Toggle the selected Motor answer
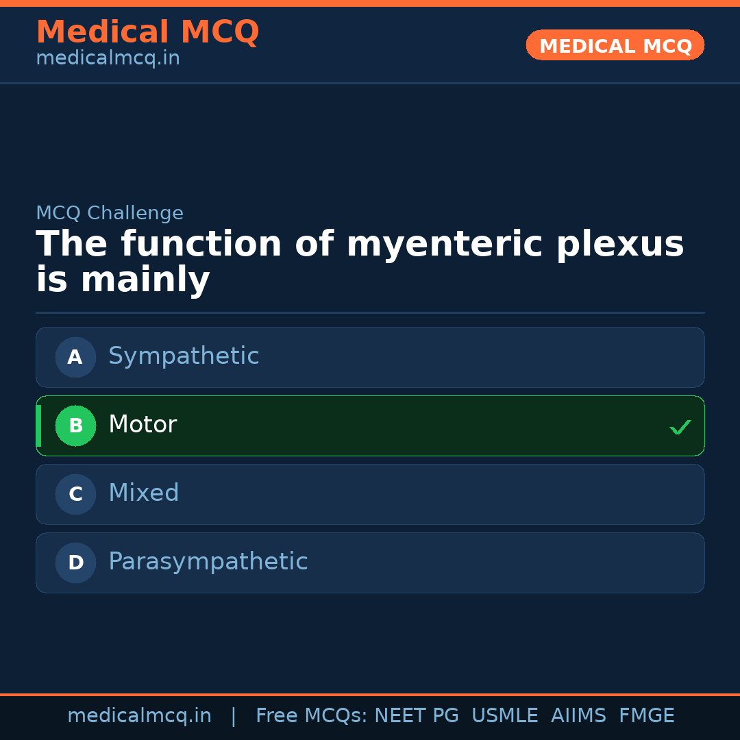 point(370,425)
